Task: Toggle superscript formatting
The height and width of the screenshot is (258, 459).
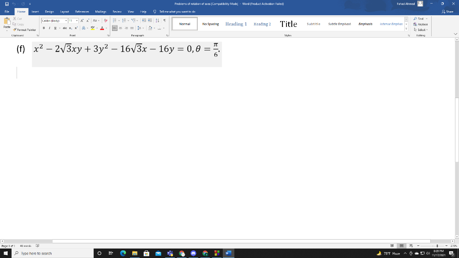Action: 75,28
